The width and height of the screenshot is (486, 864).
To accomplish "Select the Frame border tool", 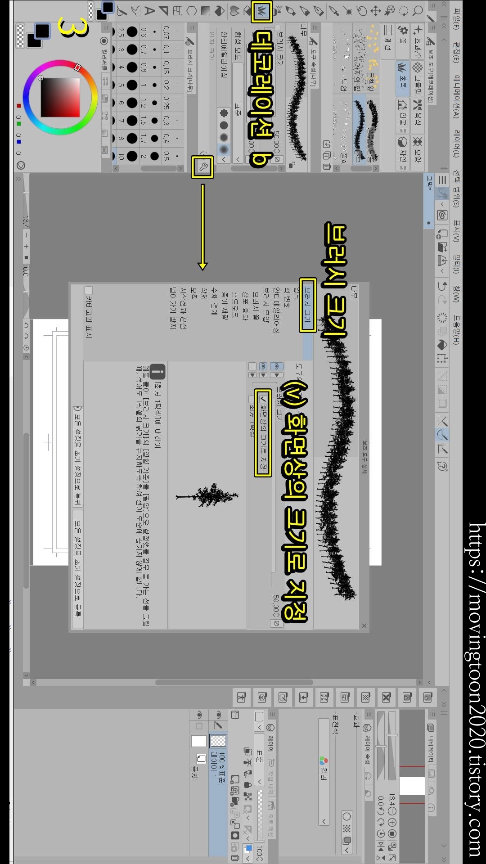I will 177,10.
